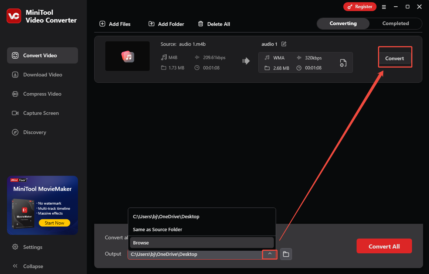Viewport: 429px width, 274px height.
Task: Click the 320kbps bitrate value
Action: pyautogui.click(x=313, y=58)
